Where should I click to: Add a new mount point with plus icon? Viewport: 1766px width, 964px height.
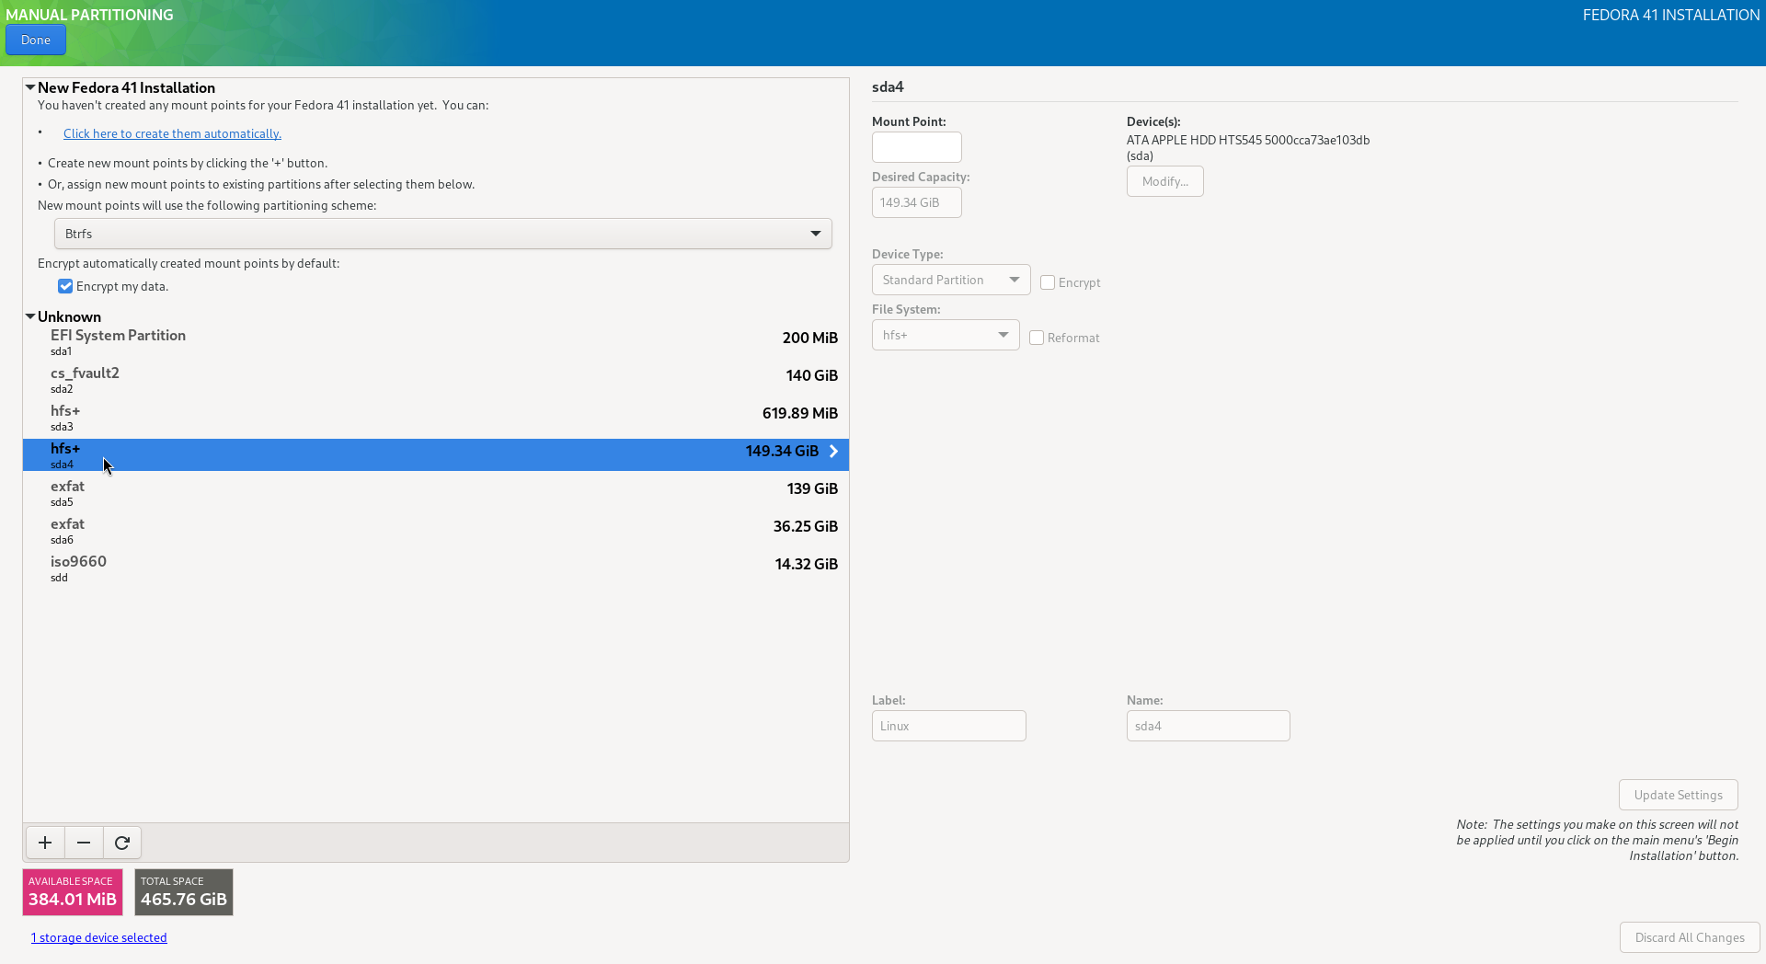[x=45, y=843]
